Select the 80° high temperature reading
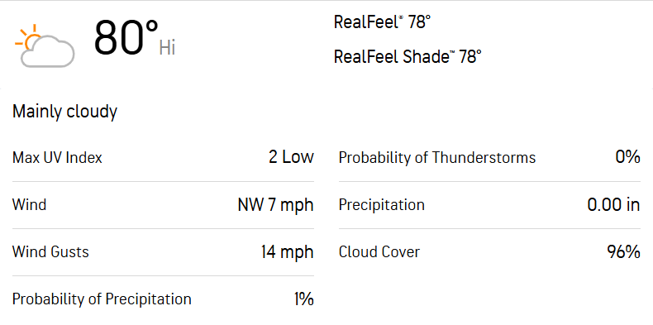The width and height of the screenshot is (653, 325). [126, 38]
